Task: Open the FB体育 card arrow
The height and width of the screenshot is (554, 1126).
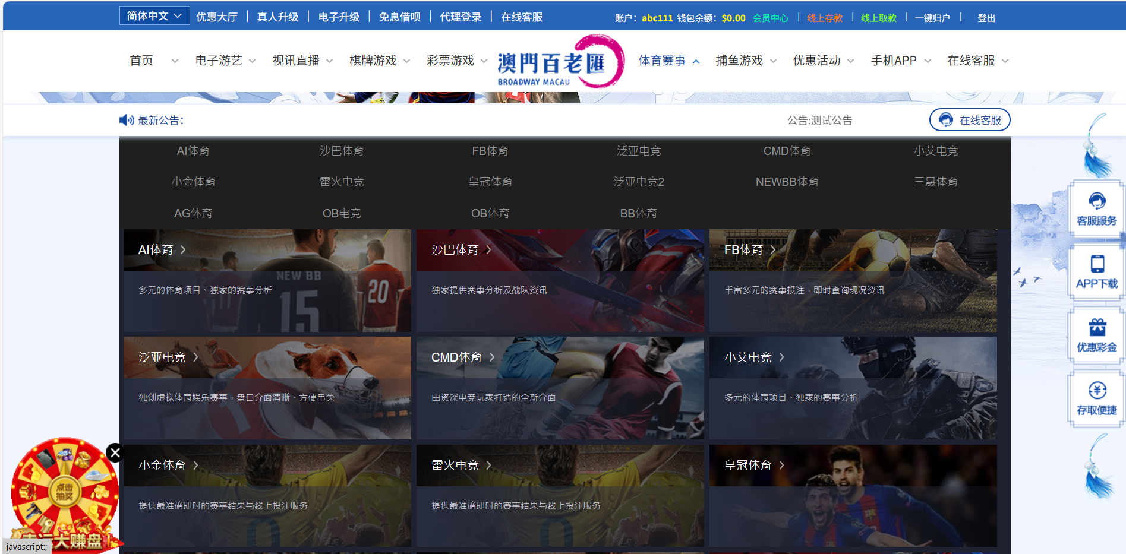Action: coord(772,250)
